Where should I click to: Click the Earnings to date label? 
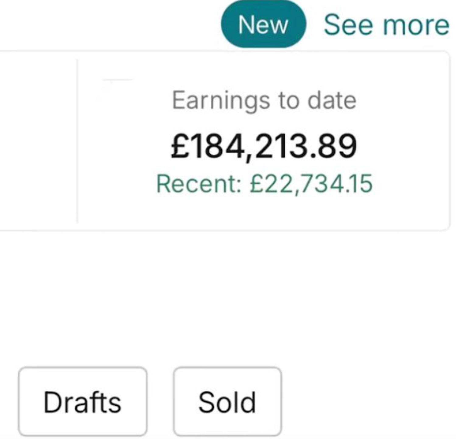point(264,100)
